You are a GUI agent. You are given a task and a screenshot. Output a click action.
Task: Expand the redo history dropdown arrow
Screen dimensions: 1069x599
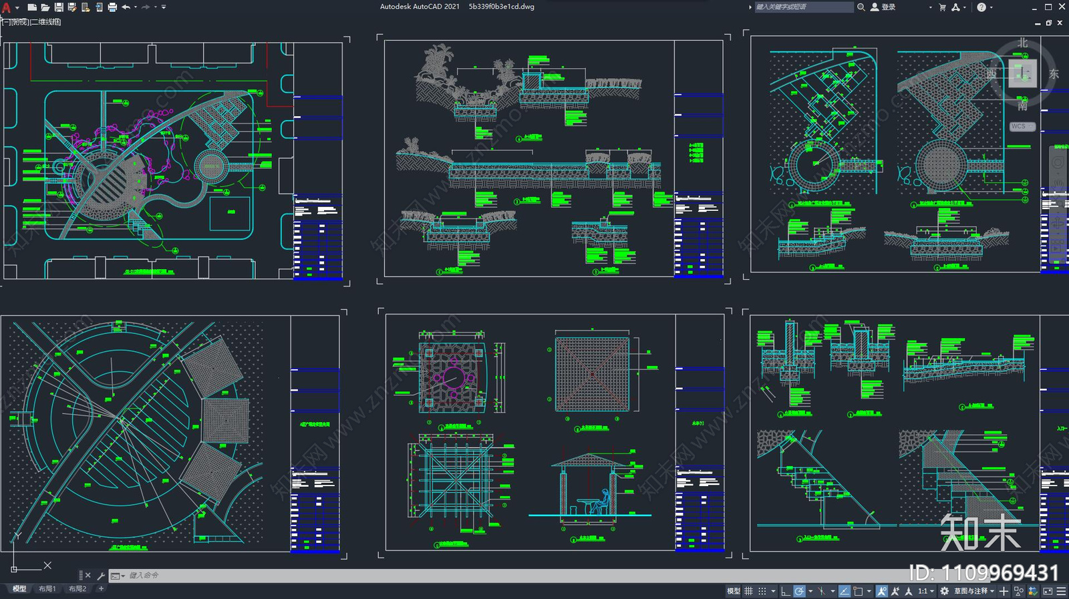tap(156, 7)
